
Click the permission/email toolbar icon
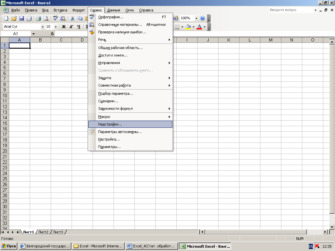[29, 18]
